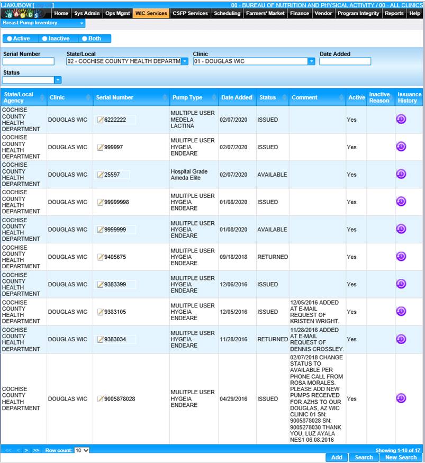Open issuance history for serial 9999999
The width and height of the screenshot is (425, 463).
(401, 229)
